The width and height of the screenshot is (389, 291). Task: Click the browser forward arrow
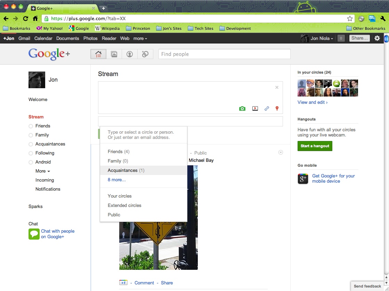click(x=15, y=19)
